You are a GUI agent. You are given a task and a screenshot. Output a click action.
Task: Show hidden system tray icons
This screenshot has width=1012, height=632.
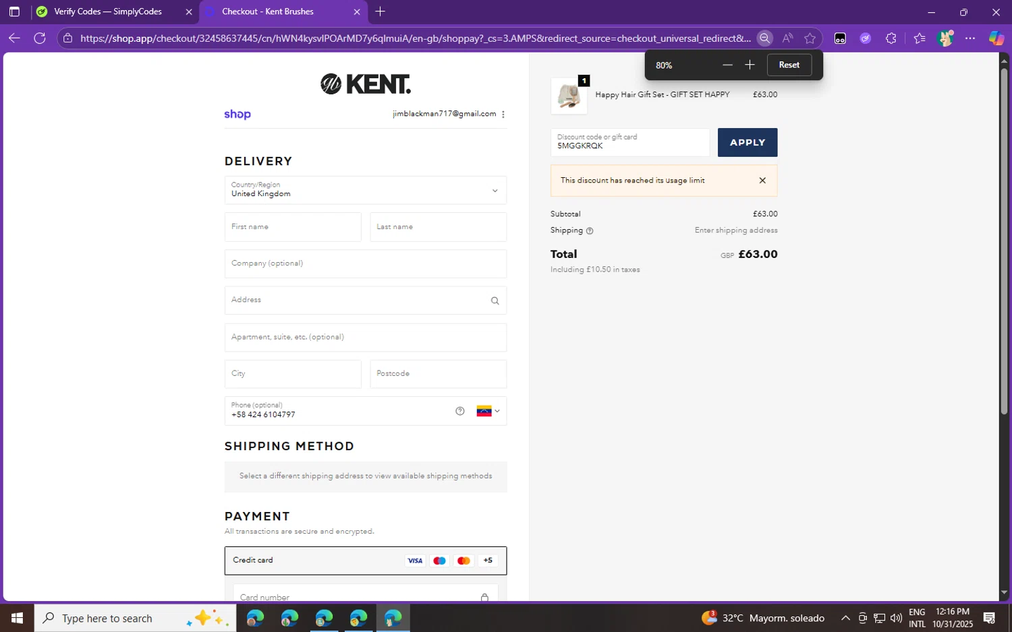(845, 618)
